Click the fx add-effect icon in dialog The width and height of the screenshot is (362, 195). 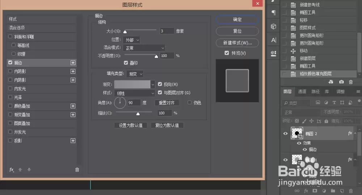tap(12, 170)
